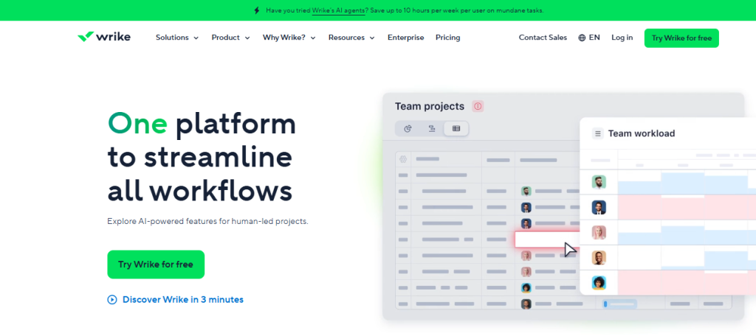Click the green hero Try Wrike for free button
Screen dimensions: 756x336
(x=156, y=265)
